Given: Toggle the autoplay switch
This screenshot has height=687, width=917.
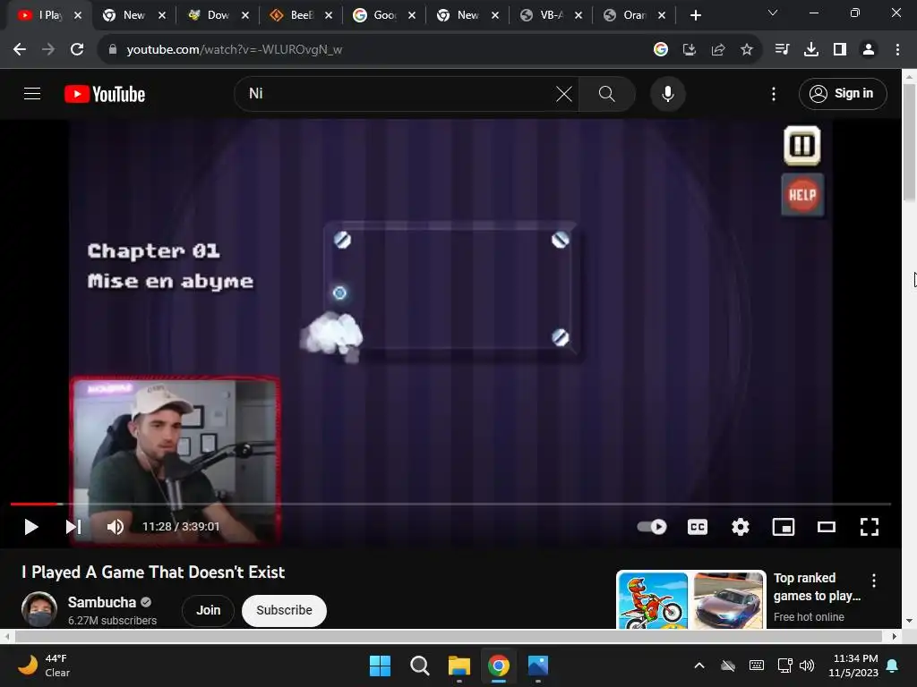Looking at the screenshot, I should coord(652,527).
